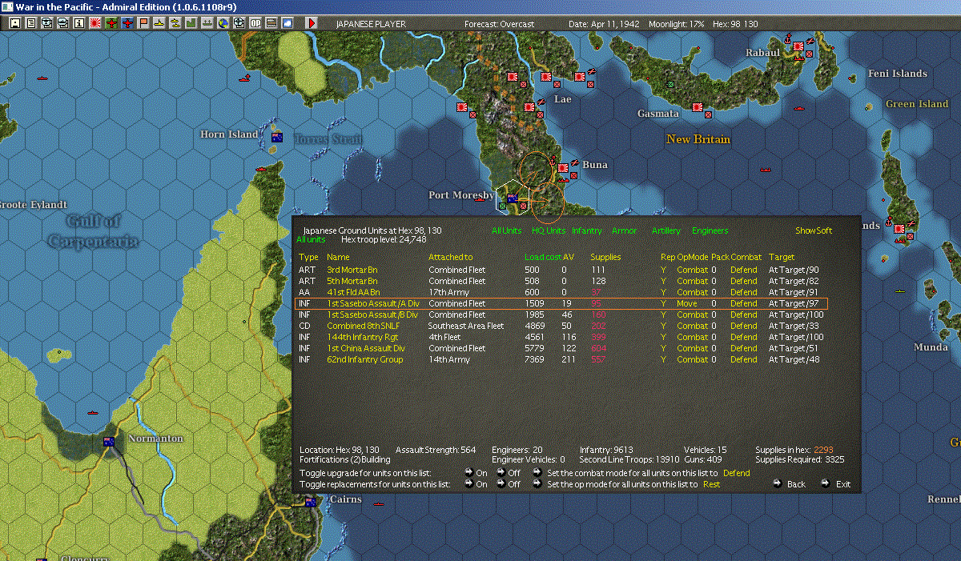Change Combat 'Defend' of 1st Sasebo Assault/B Div
The height and width of the screenshot is (561, 961).
coord(743,315)
